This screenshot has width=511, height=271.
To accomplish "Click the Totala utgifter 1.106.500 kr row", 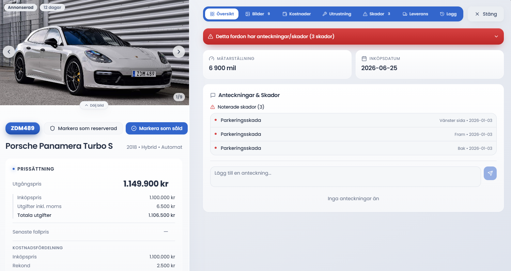I will tap(96, 215).
